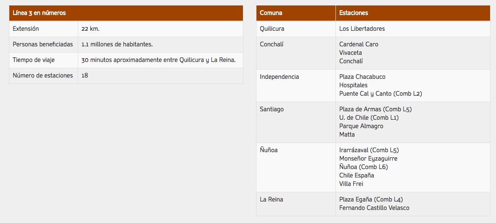Click the 'Quilicura' comuna cell
The height and width of the screenshot is (223, 496).
[272, 29]
